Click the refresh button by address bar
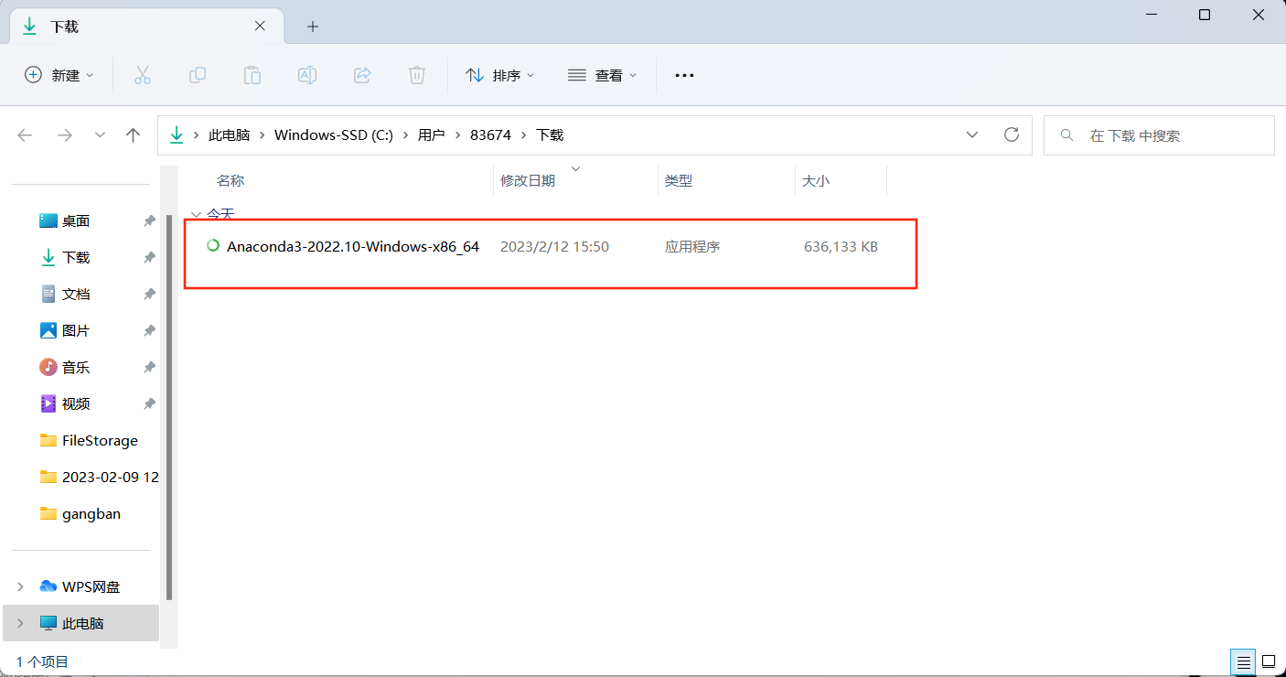 [x=1012, y=134]
